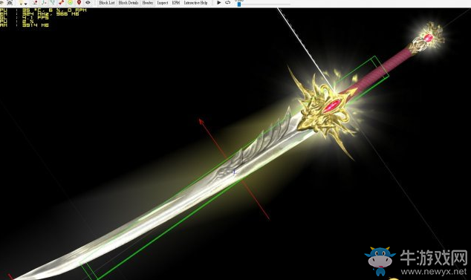Open Interactive Help

pyautogui.click(x=195, y=3)
